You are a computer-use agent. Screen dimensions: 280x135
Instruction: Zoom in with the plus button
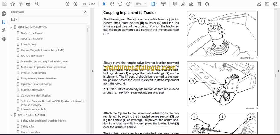coord(128,4)
